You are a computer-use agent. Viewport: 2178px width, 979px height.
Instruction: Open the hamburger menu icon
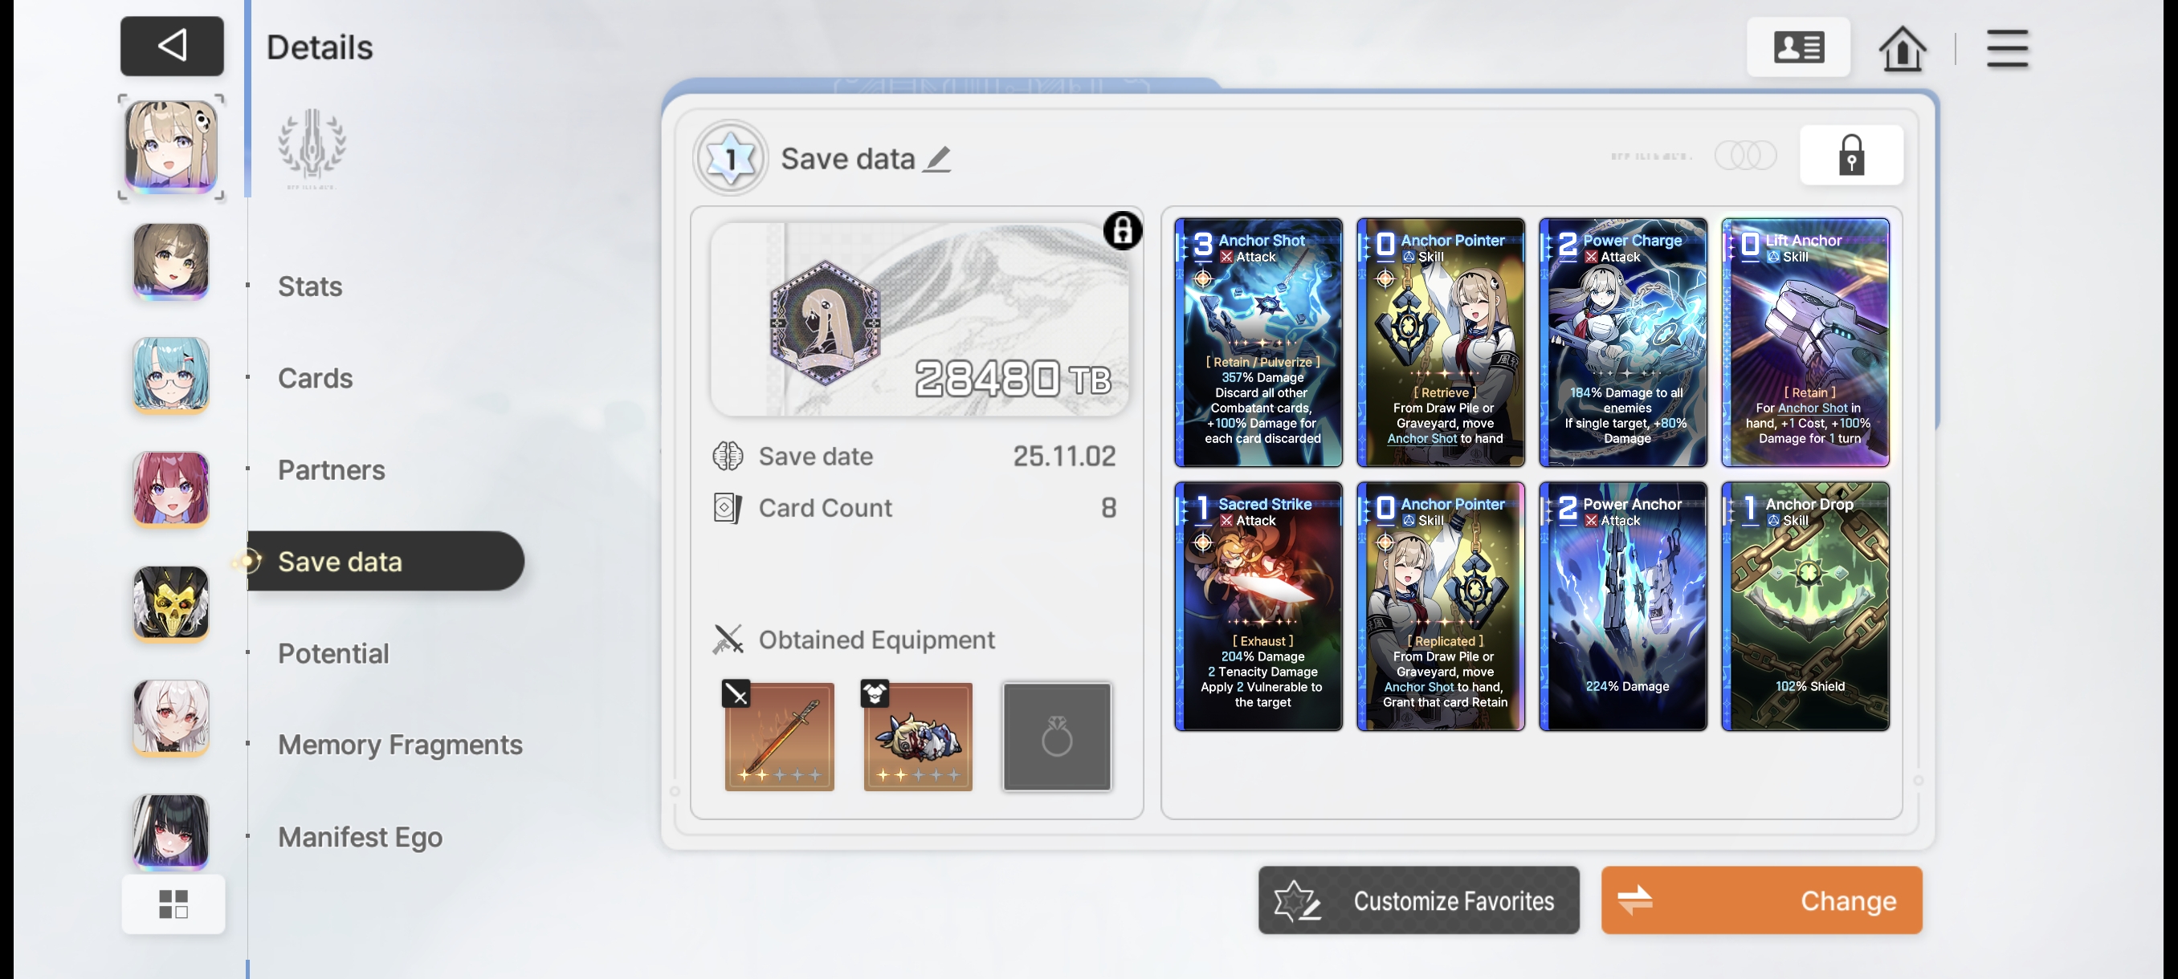pyautogui.click(x=2007, y=47)
